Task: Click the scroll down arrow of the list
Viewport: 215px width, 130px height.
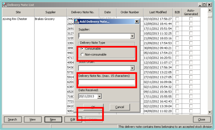Action: pyautogui.click(x=210, y=112)
